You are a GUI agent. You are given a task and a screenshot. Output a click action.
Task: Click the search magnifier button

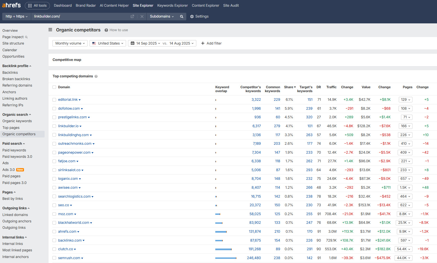click(x=182, y=16)
